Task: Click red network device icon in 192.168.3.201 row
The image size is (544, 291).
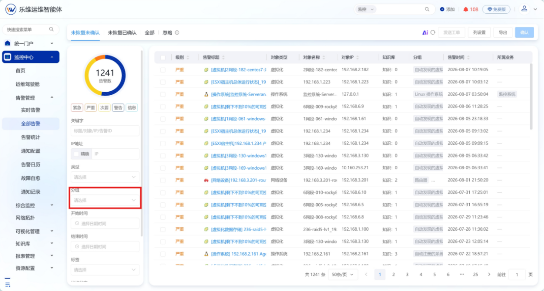Action: pyautogui.click(x=206, y=180)
